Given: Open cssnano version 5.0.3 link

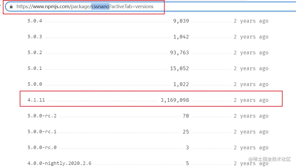Looking at the screenshot, I should [x=35, y=37].
